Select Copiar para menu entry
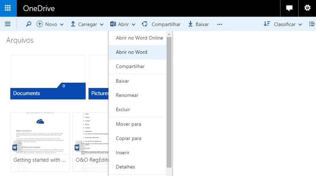This screenshot has width=316, height=176. point(137,138)
